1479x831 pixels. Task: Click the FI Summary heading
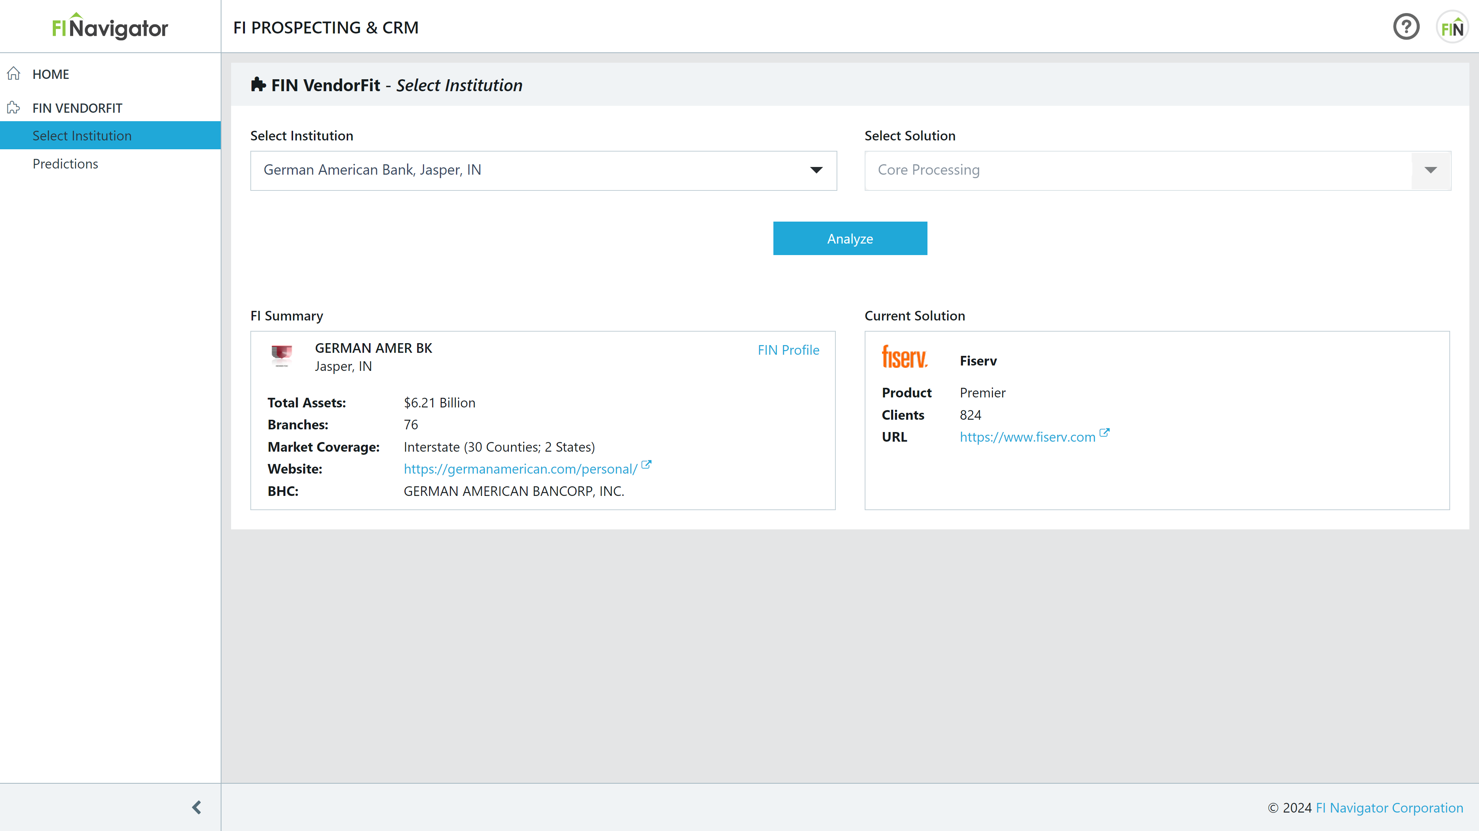pyautogui.click(x=287, y=315)
